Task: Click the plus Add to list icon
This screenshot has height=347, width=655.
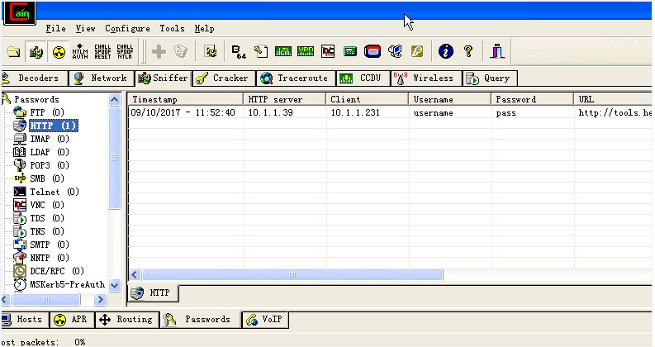Action: [159, 52]
